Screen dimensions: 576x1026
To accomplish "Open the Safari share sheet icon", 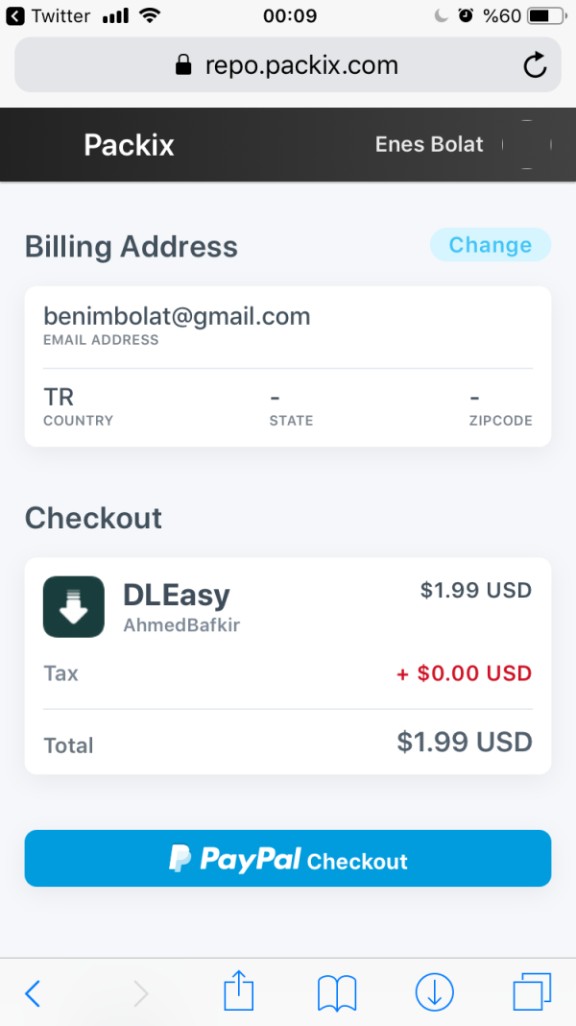I will click(x=237, y=991).
